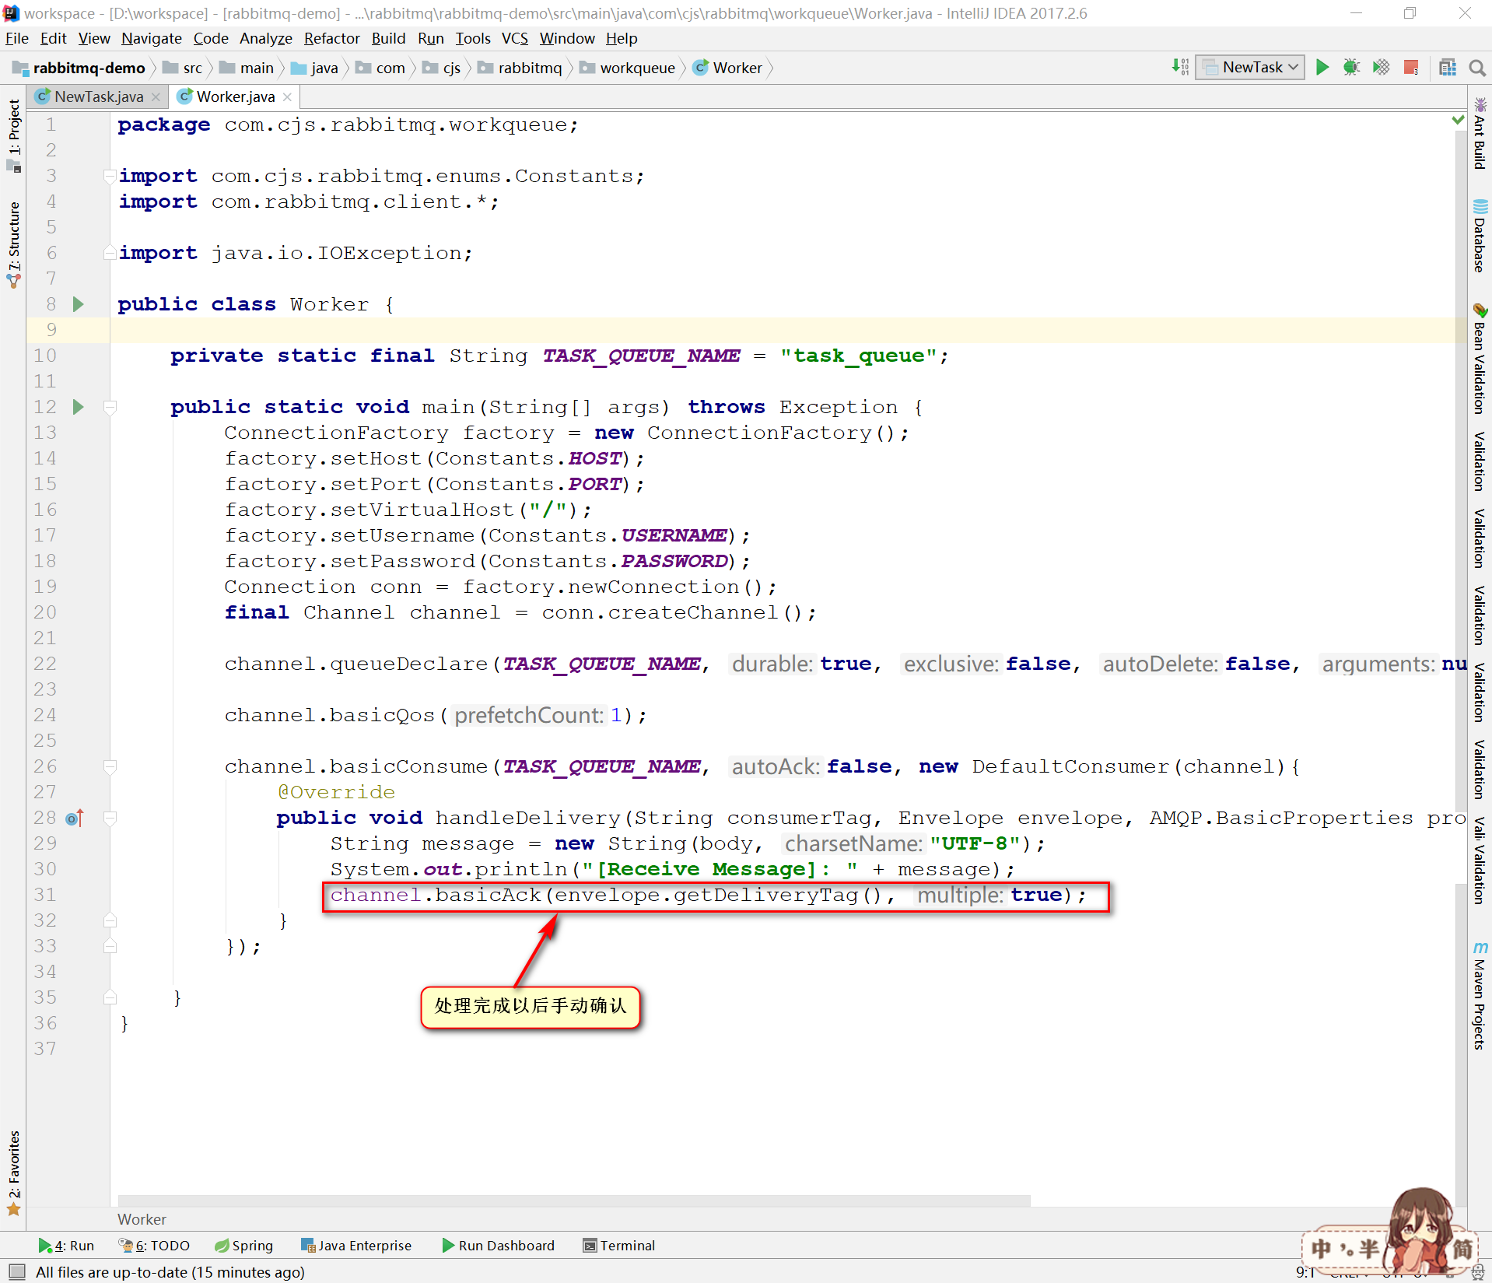Open the Run Dashboard tool window
The image size is (1492, 1283).
tap(499, 1246)
